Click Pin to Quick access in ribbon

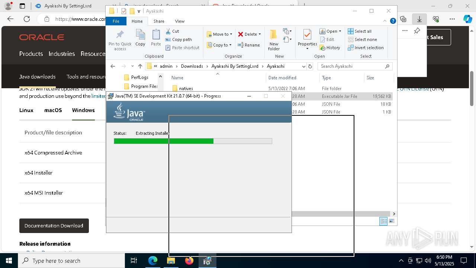[x=120, y=40]
